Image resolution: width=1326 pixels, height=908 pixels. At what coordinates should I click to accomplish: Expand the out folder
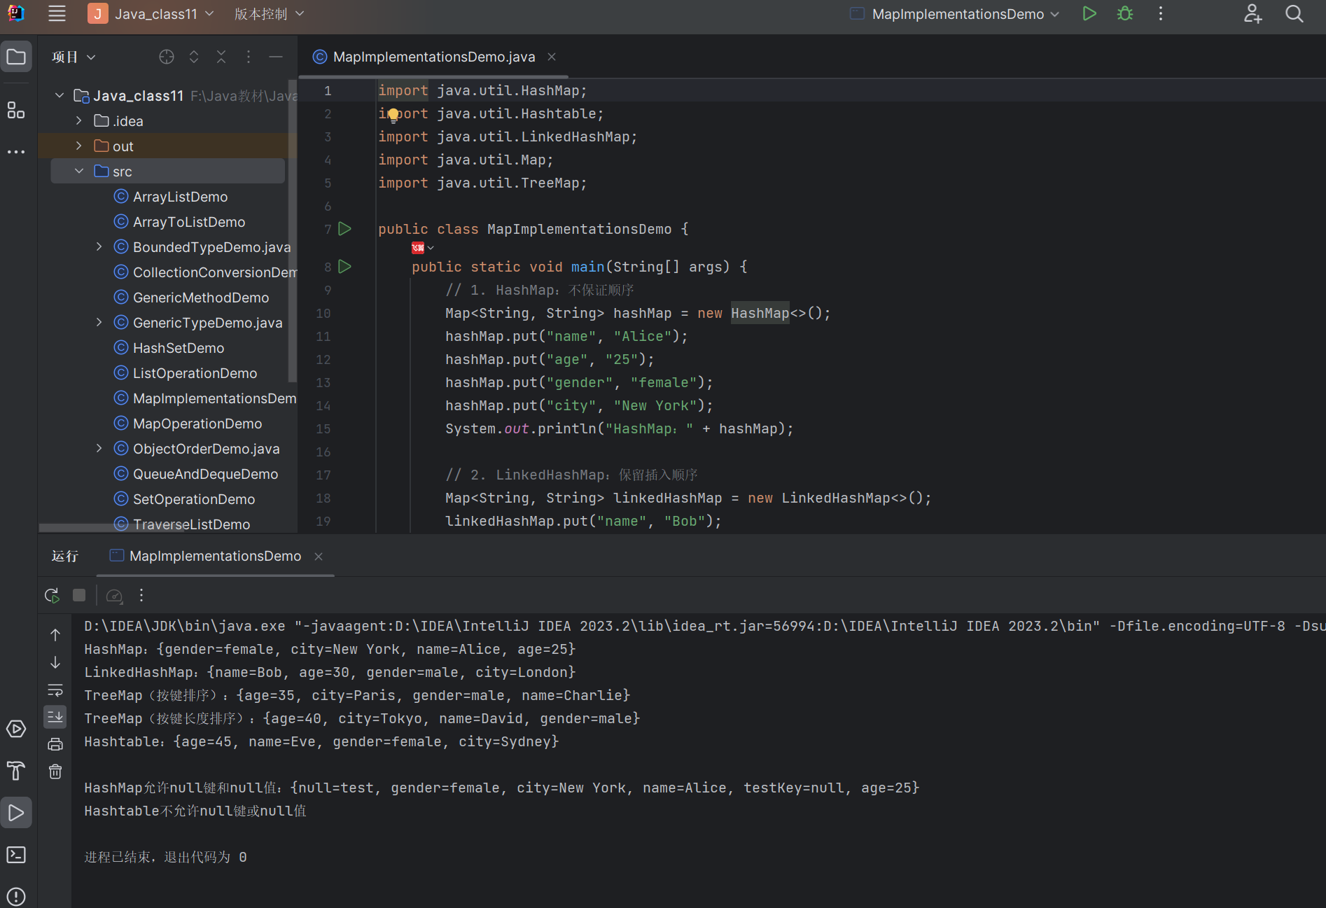click(x=79, y=146)
